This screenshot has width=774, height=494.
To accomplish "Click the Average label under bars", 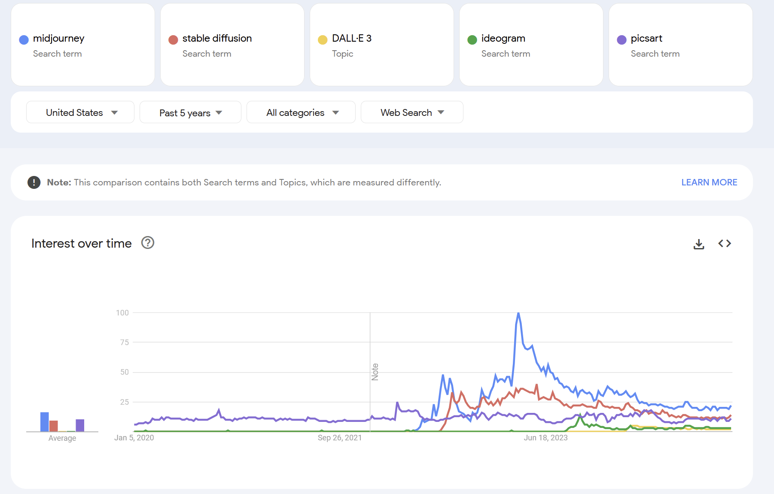I will (x=62, y=438).
